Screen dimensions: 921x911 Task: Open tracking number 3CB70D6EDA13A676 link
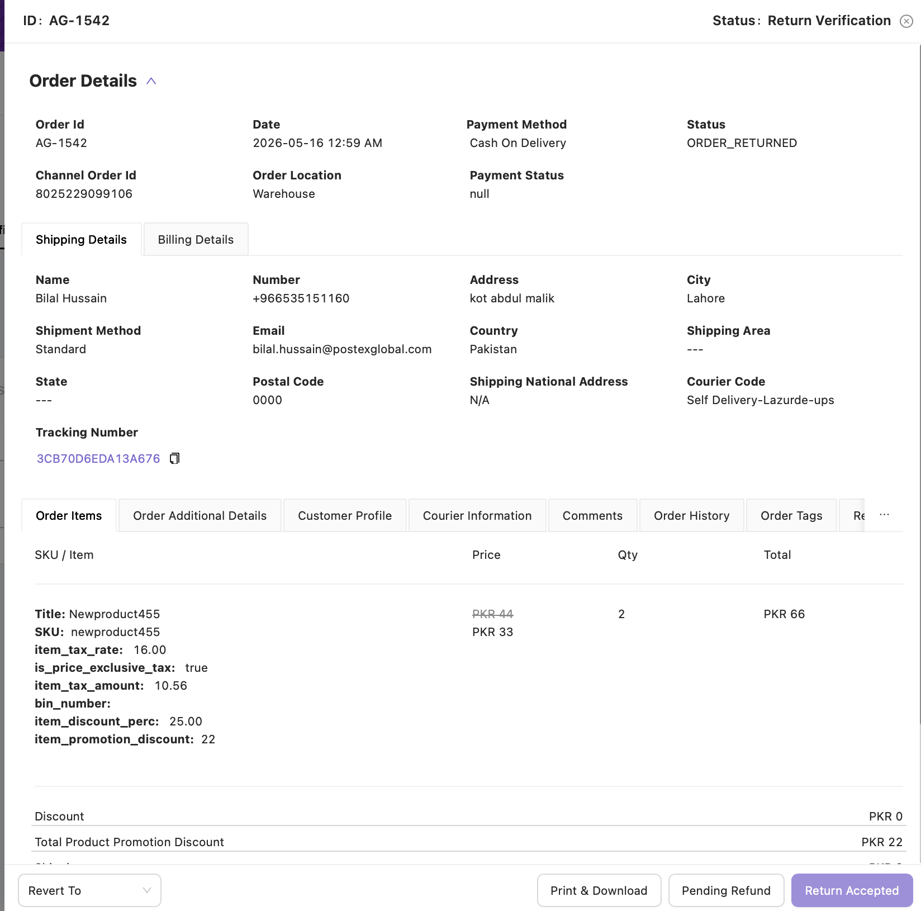(x=98, y=459)
